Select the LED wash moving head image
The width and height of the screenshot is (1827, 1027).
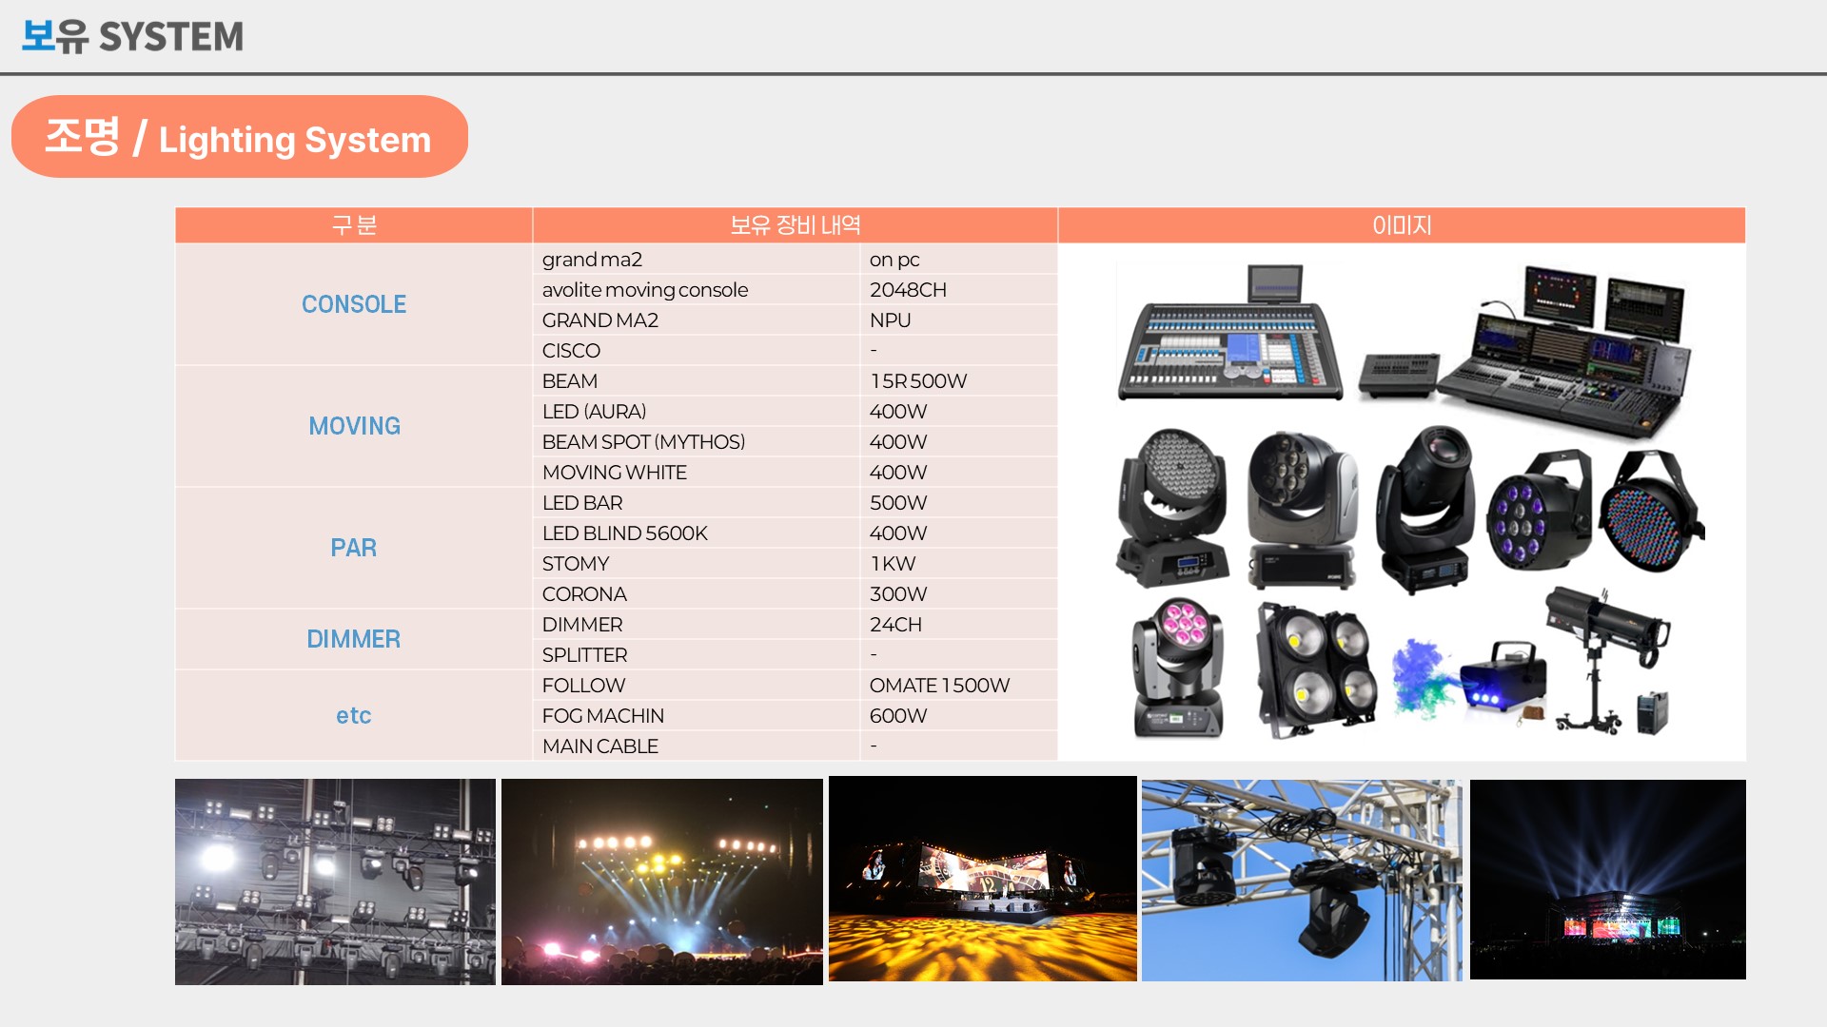(x=1173, y=506)
